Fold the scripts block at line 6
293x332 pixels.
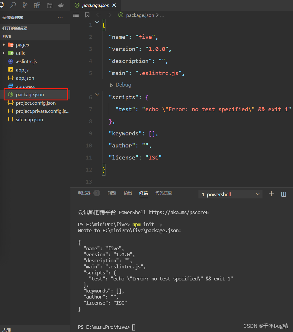point(97,95)
